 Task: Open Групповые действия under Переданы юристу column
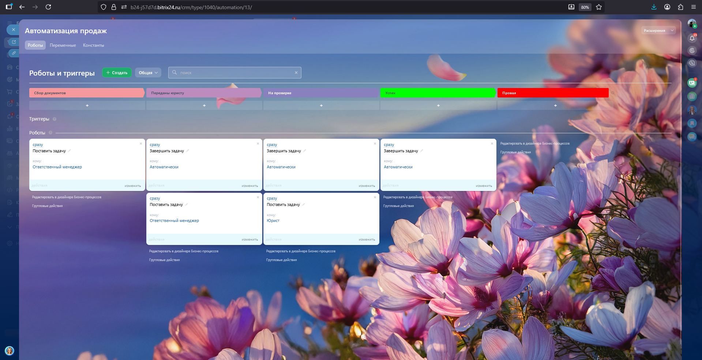tap(164, 260)
